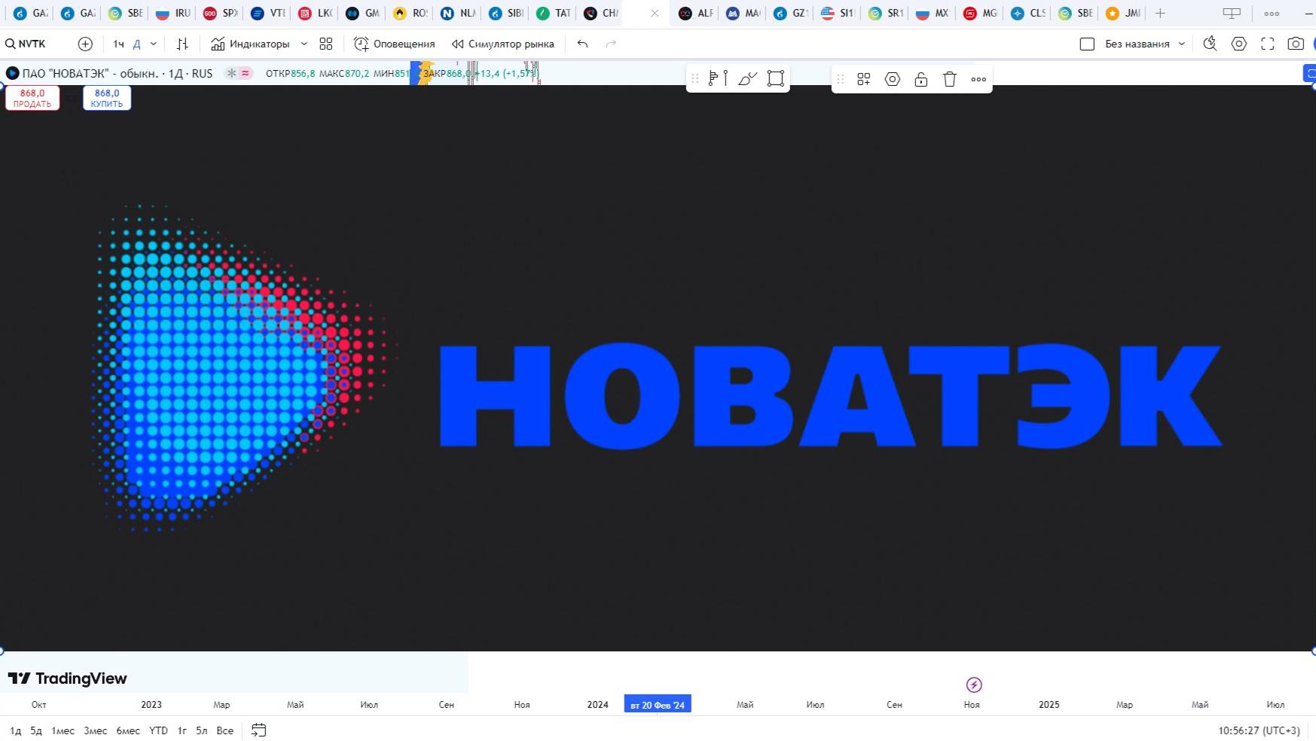The height and width of the screenshot is (741, 1316).
Task: Close the active browser tab
Action: point(655,13)
